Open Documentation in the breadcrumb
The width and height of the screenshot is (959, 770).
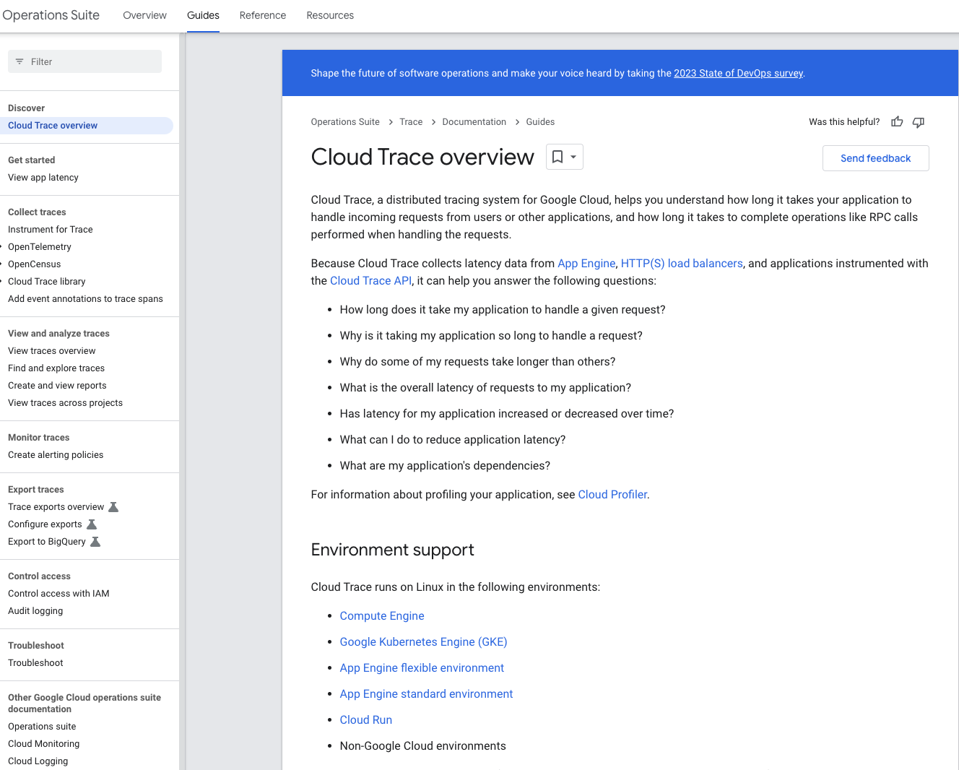pyautogui.click(x=474, y=122)
